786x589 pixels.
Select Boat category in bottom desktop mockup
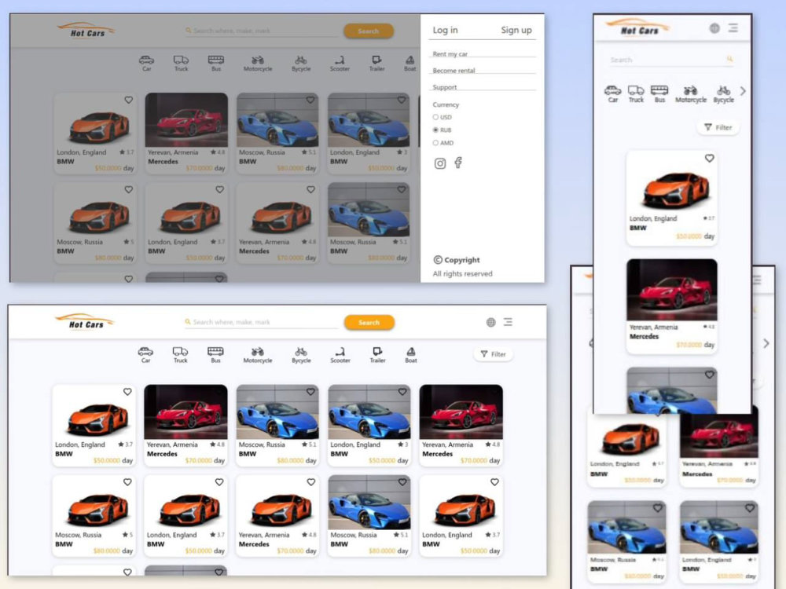[411, 355]
